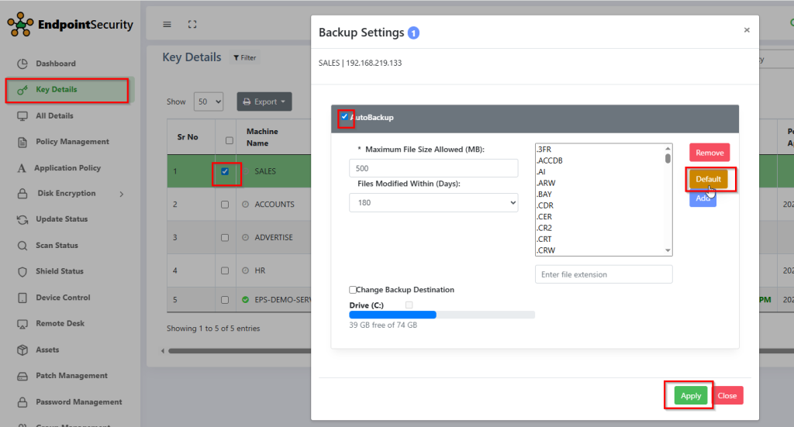Screen dimensions: 794x427
Task: Click the Policy Management document icon
Action: pyautogui.click(x=22, y=142)
